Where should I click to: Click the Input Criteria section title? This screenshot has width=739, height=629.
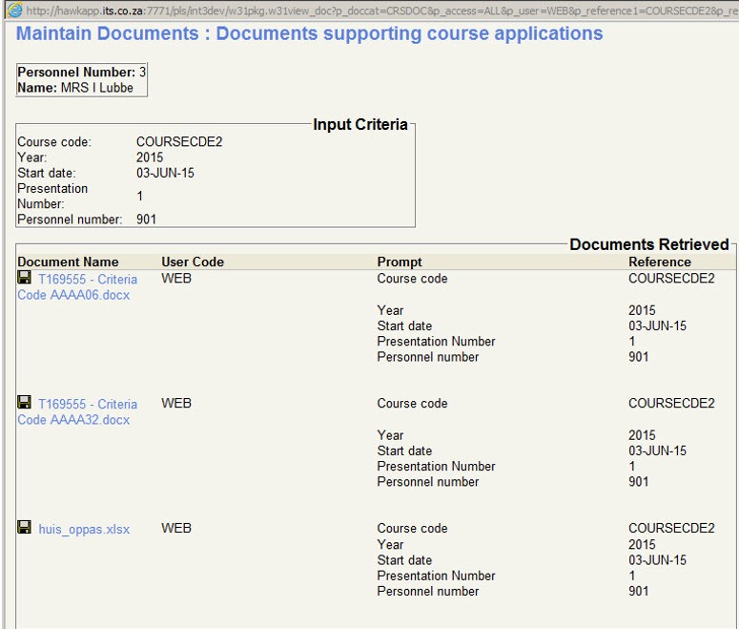click(x=360, y=124)
